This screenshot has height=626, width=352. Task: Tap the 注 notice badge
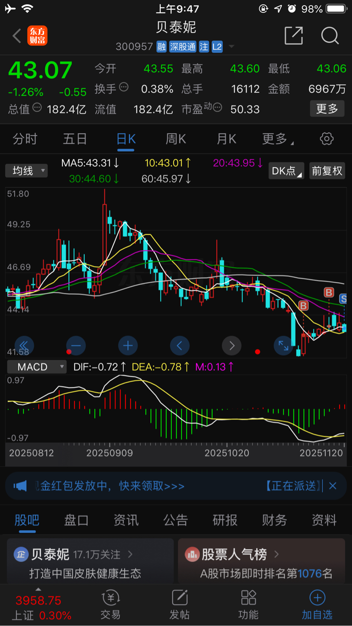(204, 47)
